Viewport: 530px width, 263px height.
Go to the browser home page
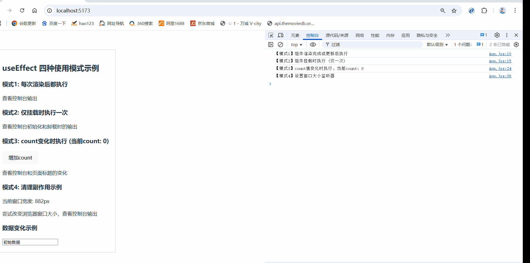coord(34,11)
